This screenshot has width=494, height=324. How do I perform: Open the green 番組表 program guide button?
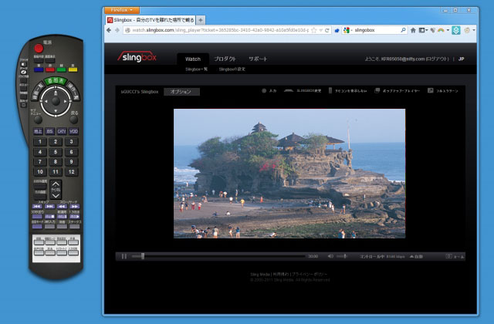(x=56, y=81)
